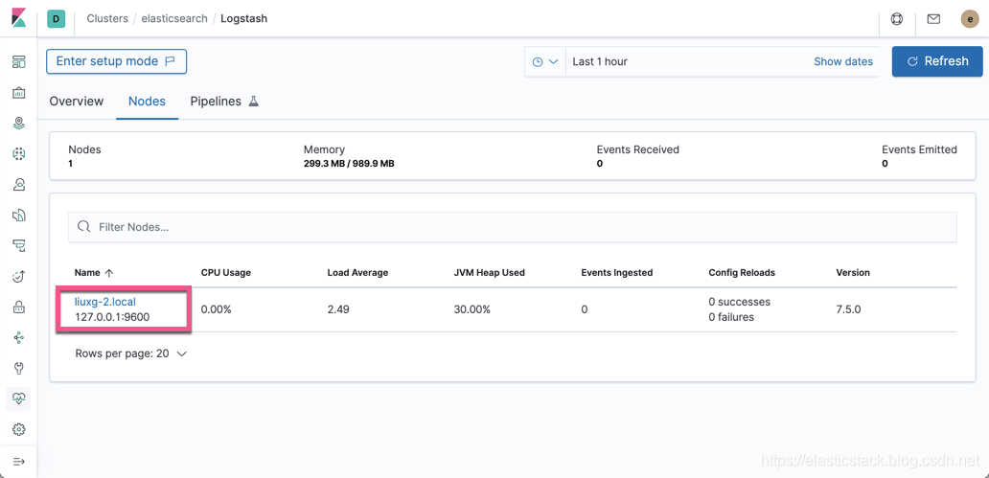Open Logs from the sidebar
The image size is (989, 478).
tap(19, 215)
